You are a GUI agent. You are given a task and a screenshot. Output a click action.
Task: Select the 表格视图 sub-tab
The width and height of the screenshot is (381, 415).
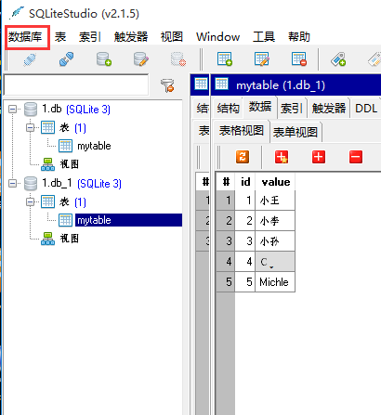click(242, 131)
